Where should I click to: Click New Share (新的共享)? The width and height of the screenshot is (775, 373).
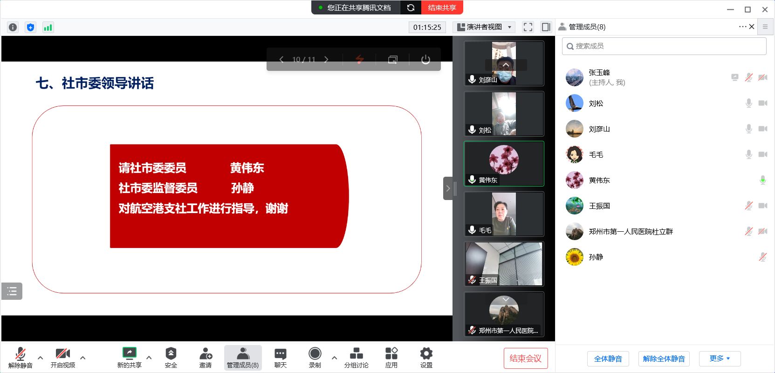pos(129,357)
